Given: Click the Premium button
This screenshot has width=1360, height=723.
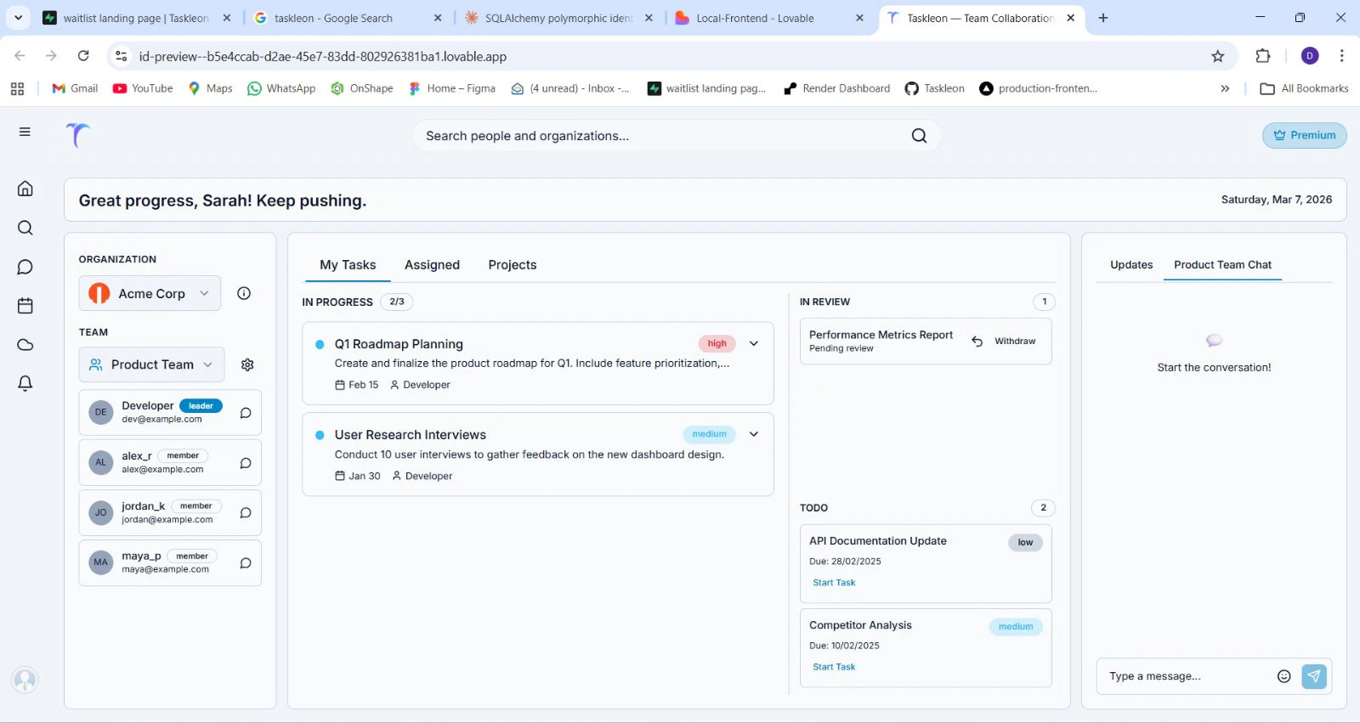Looking at the screenshot, I should (x=1305, y=135).
